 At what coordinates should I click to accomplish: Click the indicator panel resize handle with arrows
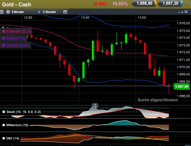click(x=95, y=105)
